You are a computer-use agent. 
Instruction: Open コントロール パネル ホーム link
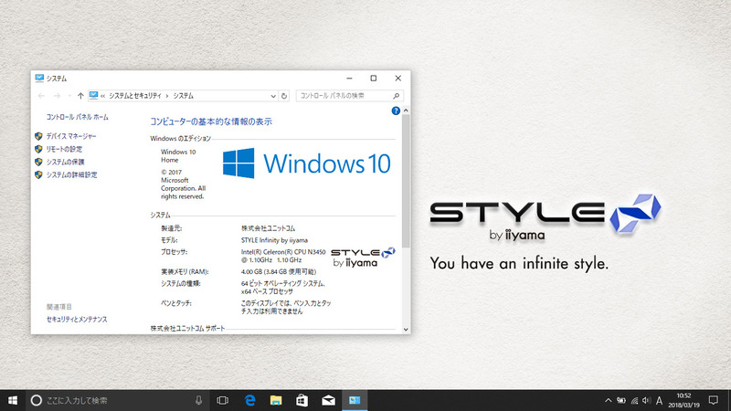[77, 117]
